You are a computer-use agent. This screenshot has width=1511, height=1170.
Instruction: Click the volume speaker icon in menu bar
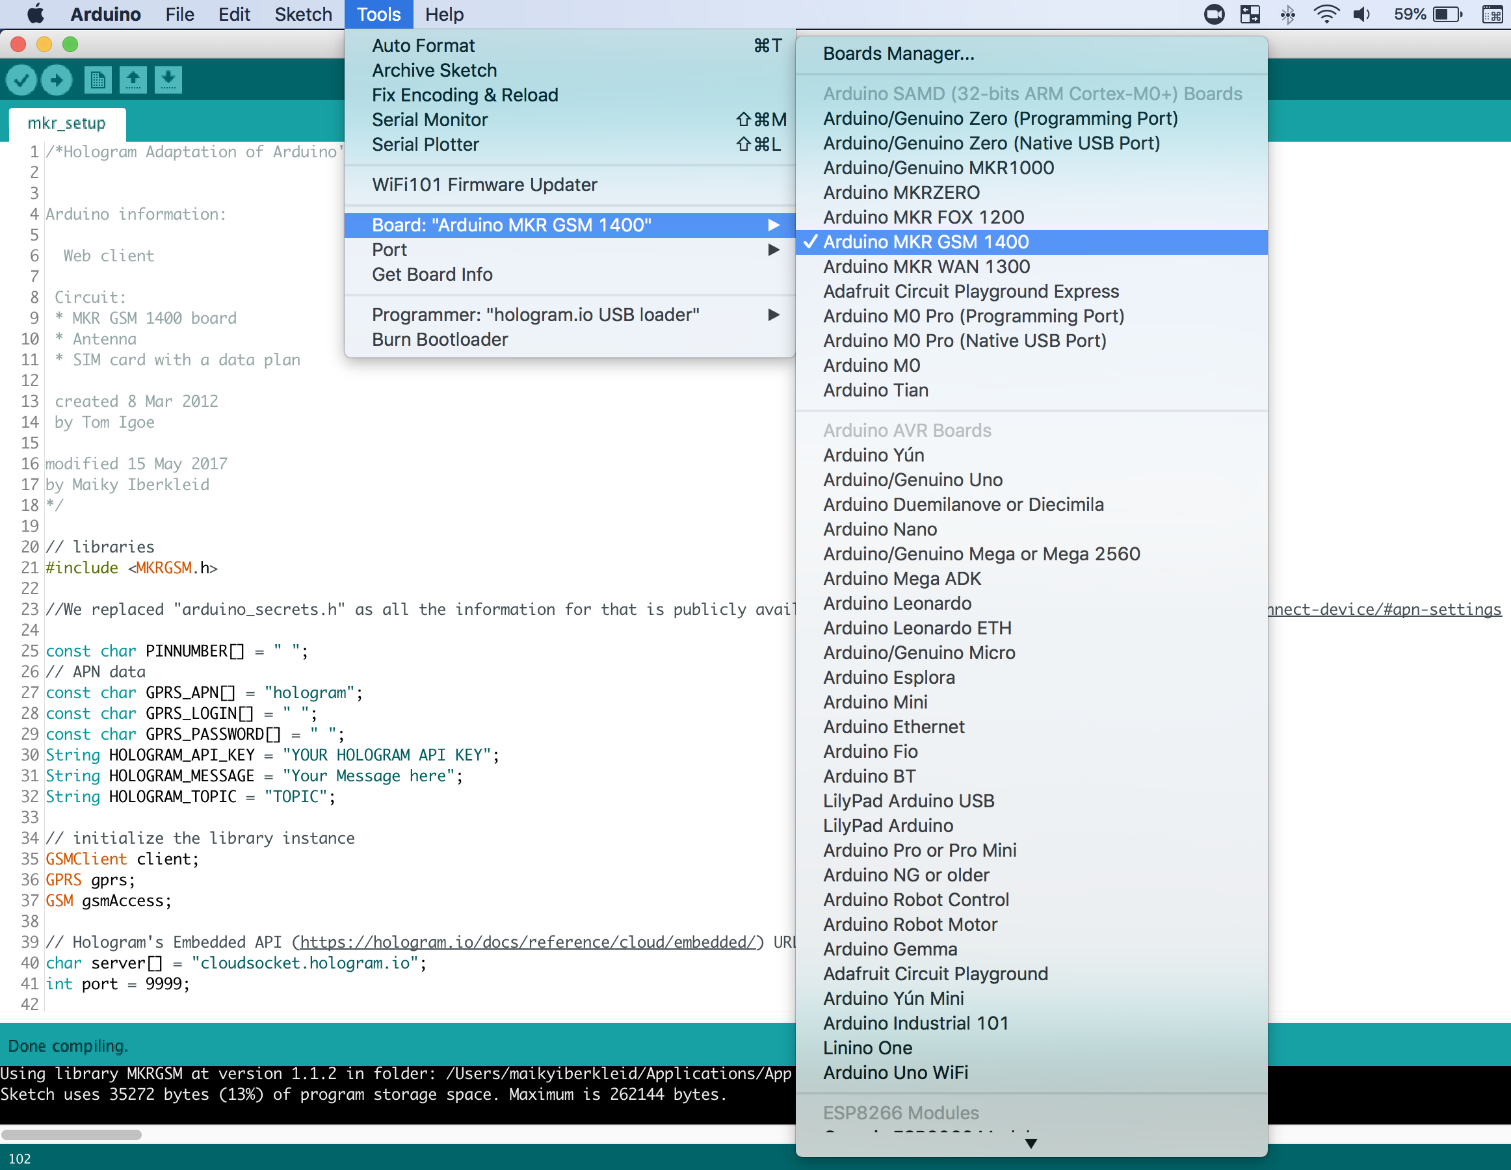tap(1361, 14)
